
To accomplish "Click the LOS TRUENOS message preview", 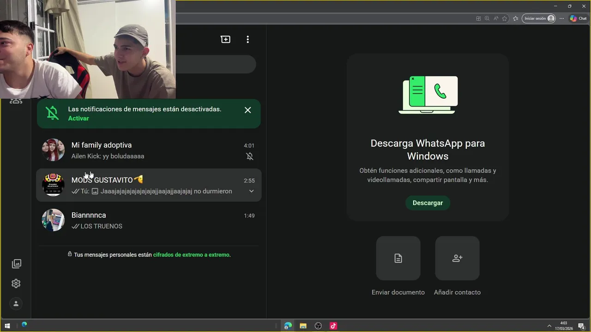I will (101, 226).
